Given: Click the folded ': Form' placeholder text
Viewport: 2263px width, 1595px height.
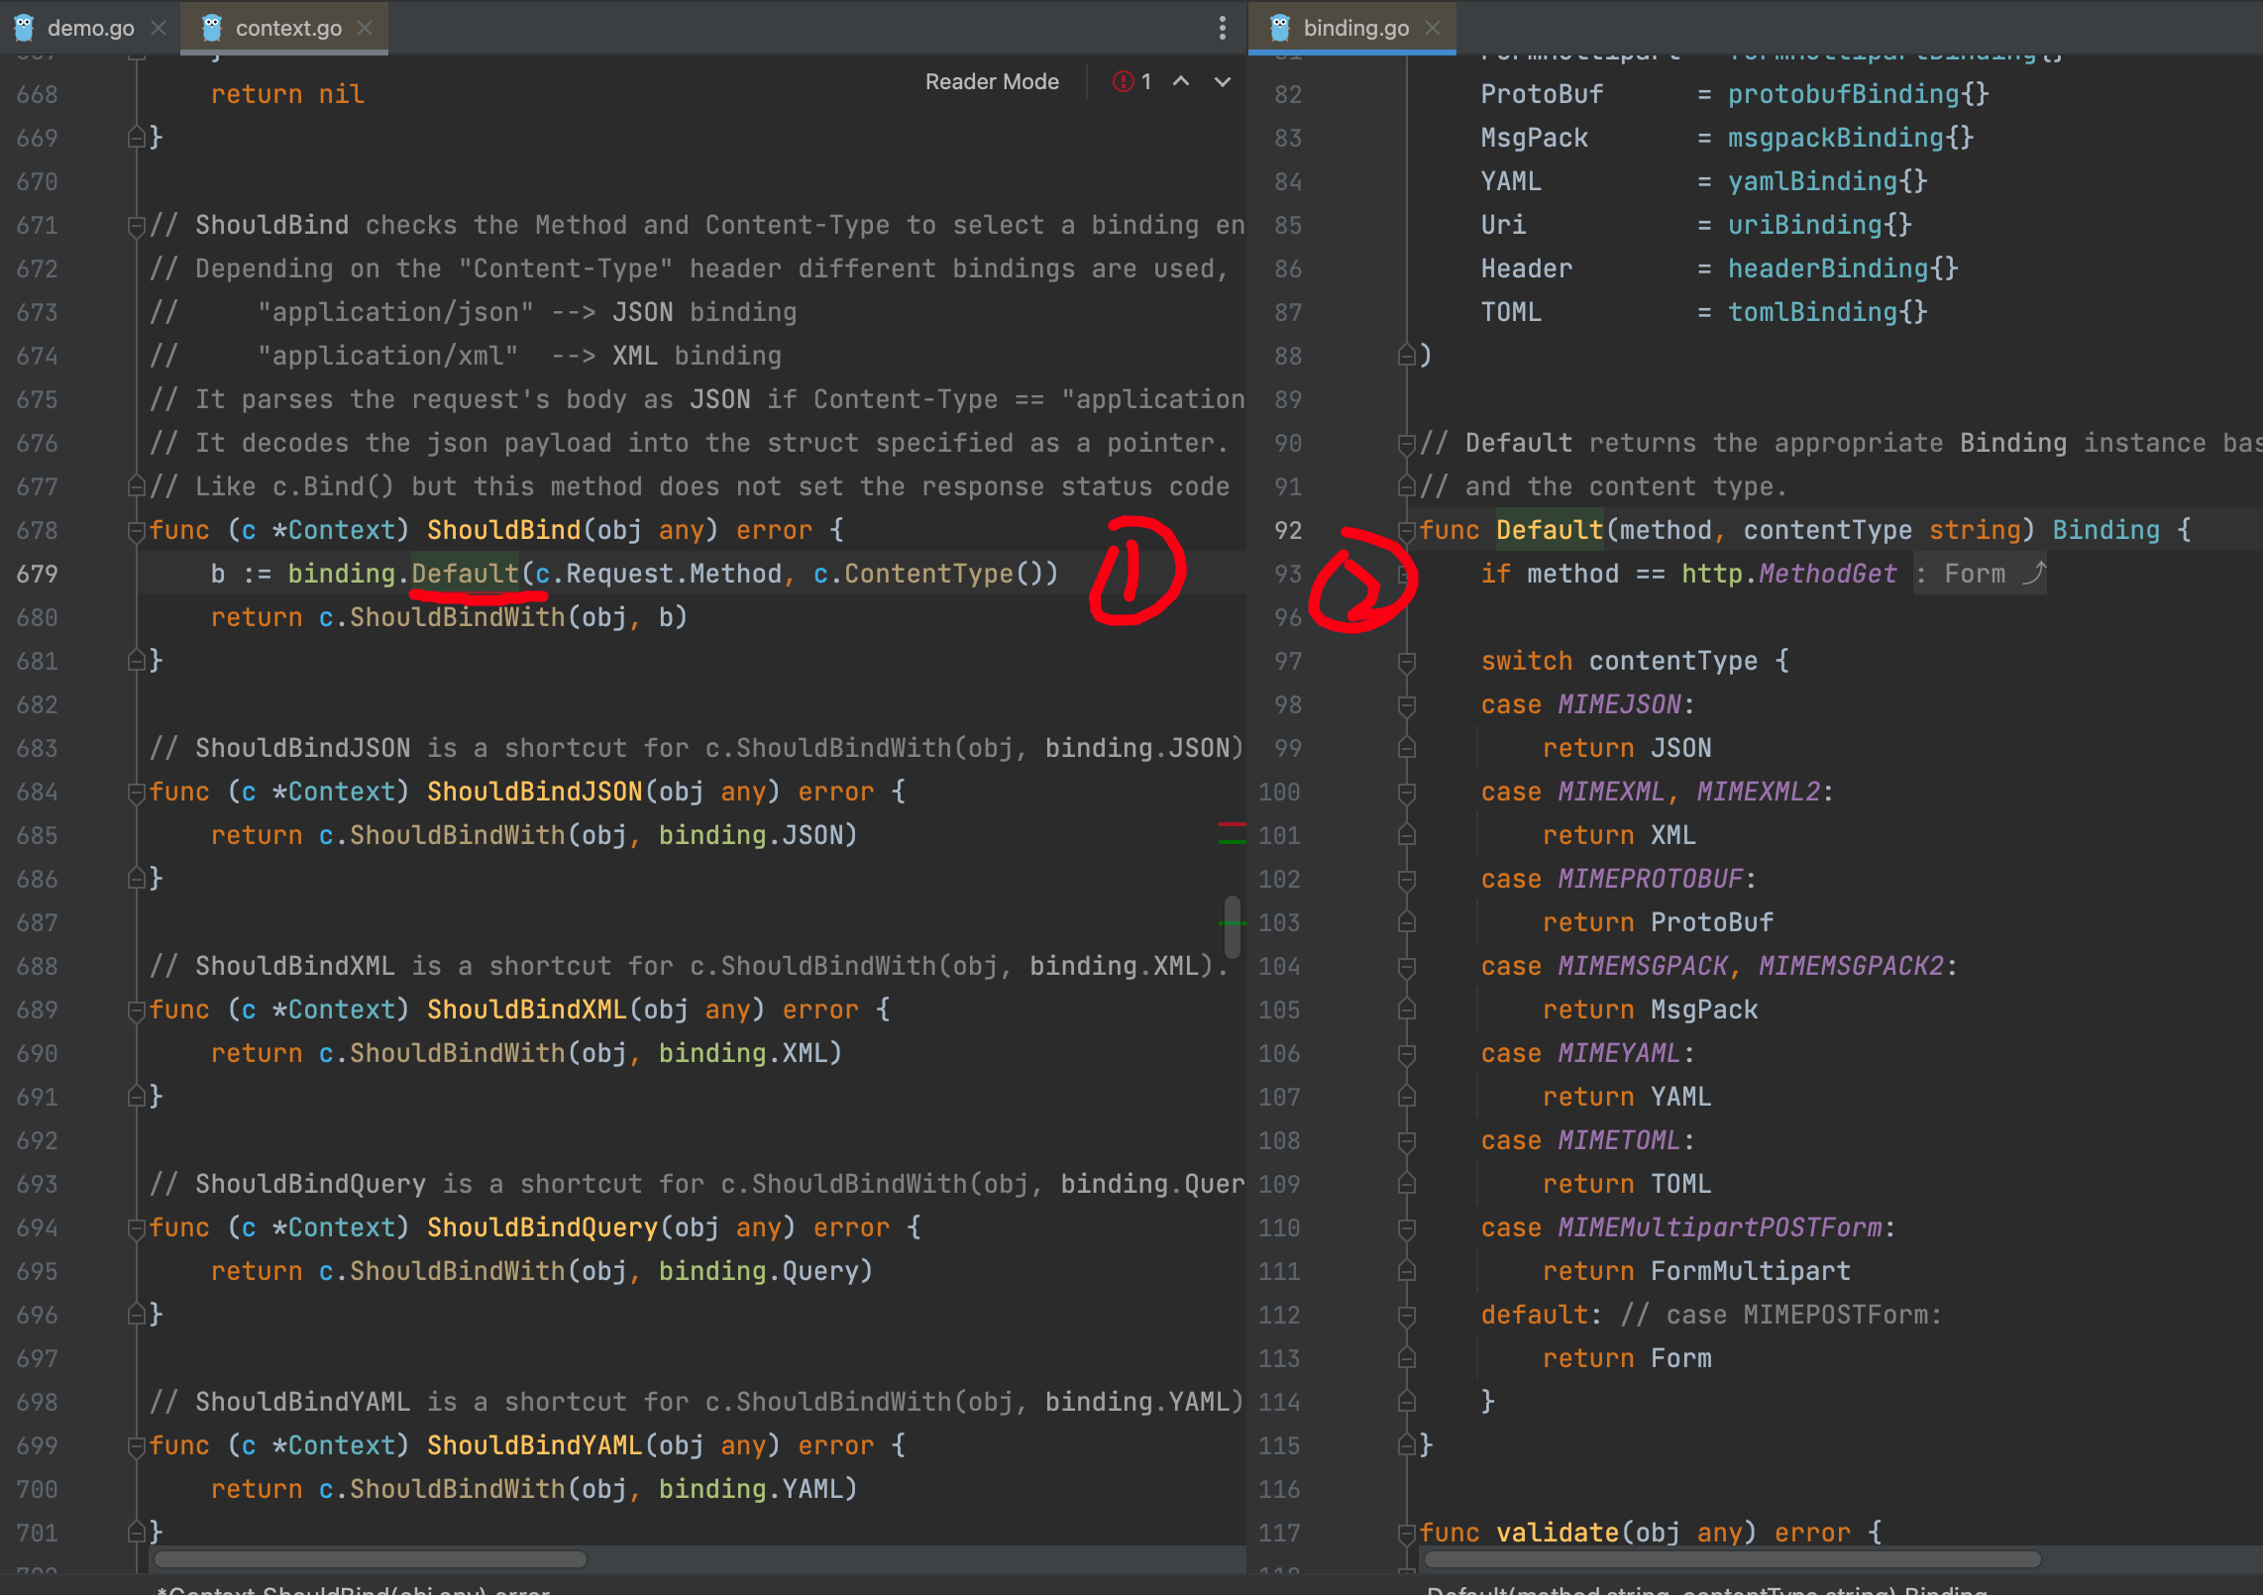Looking at the screenshot, I should pos(1975,574).
